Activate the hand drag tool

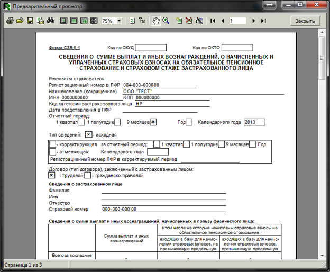155,21
